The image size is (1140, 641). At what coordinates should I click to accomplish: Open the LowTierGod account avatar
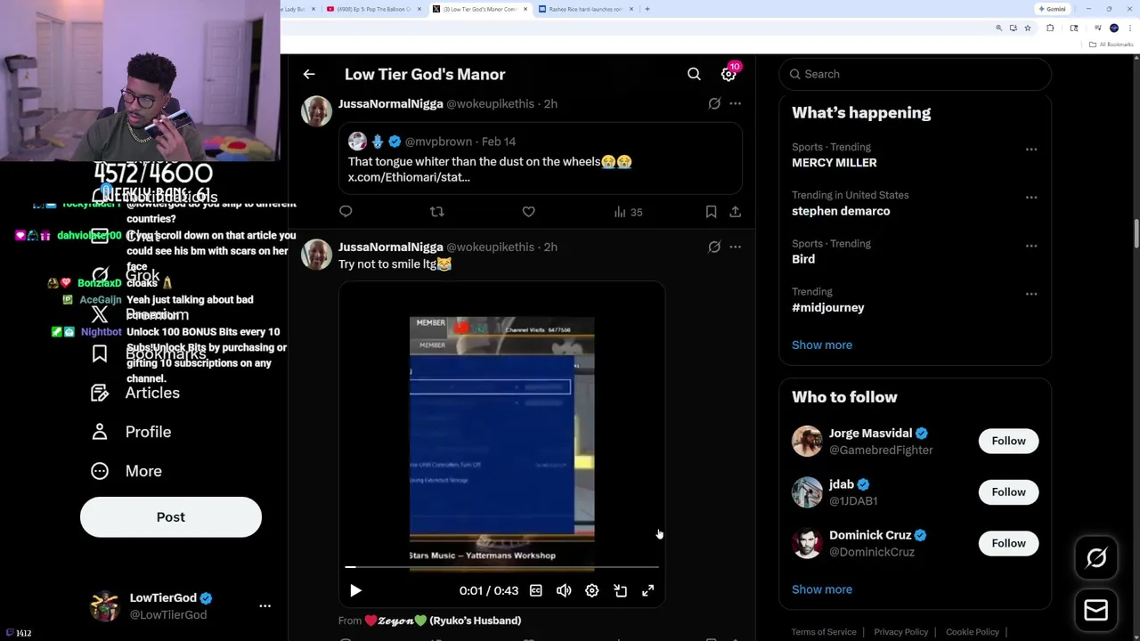(105, 606)
